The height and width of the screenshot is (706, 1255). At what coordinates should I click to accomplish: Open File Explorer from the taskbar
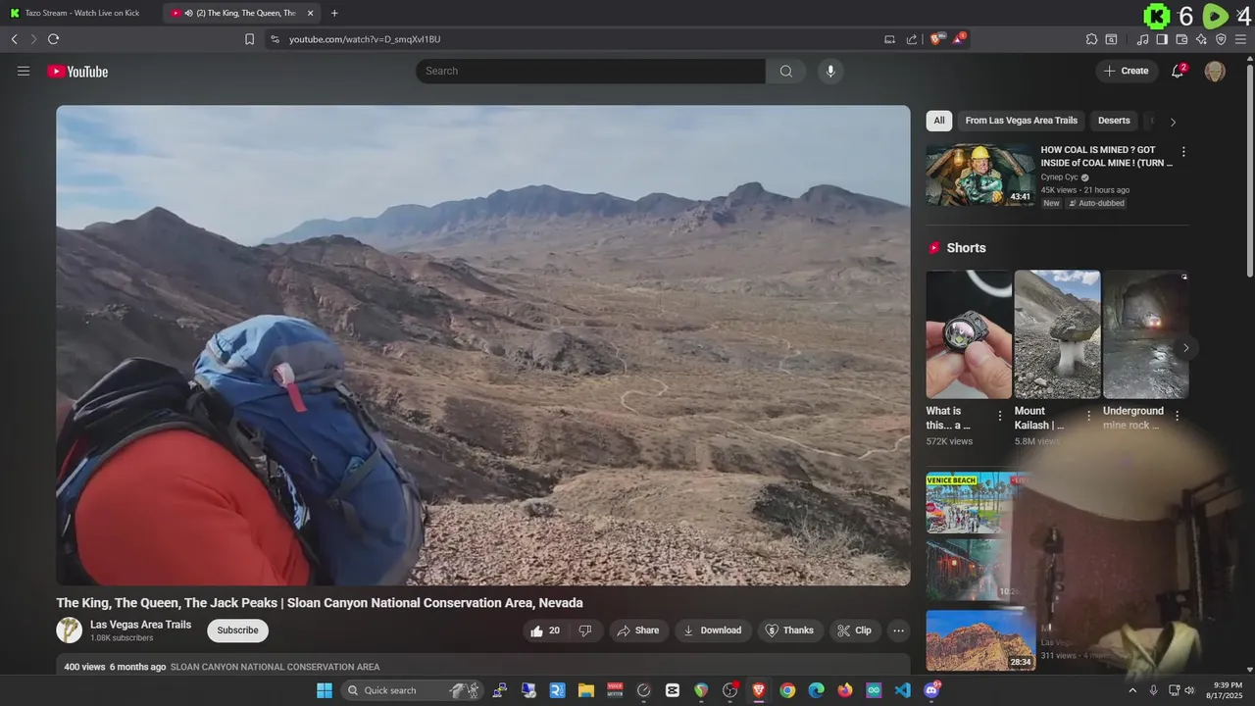click(586, 690)
